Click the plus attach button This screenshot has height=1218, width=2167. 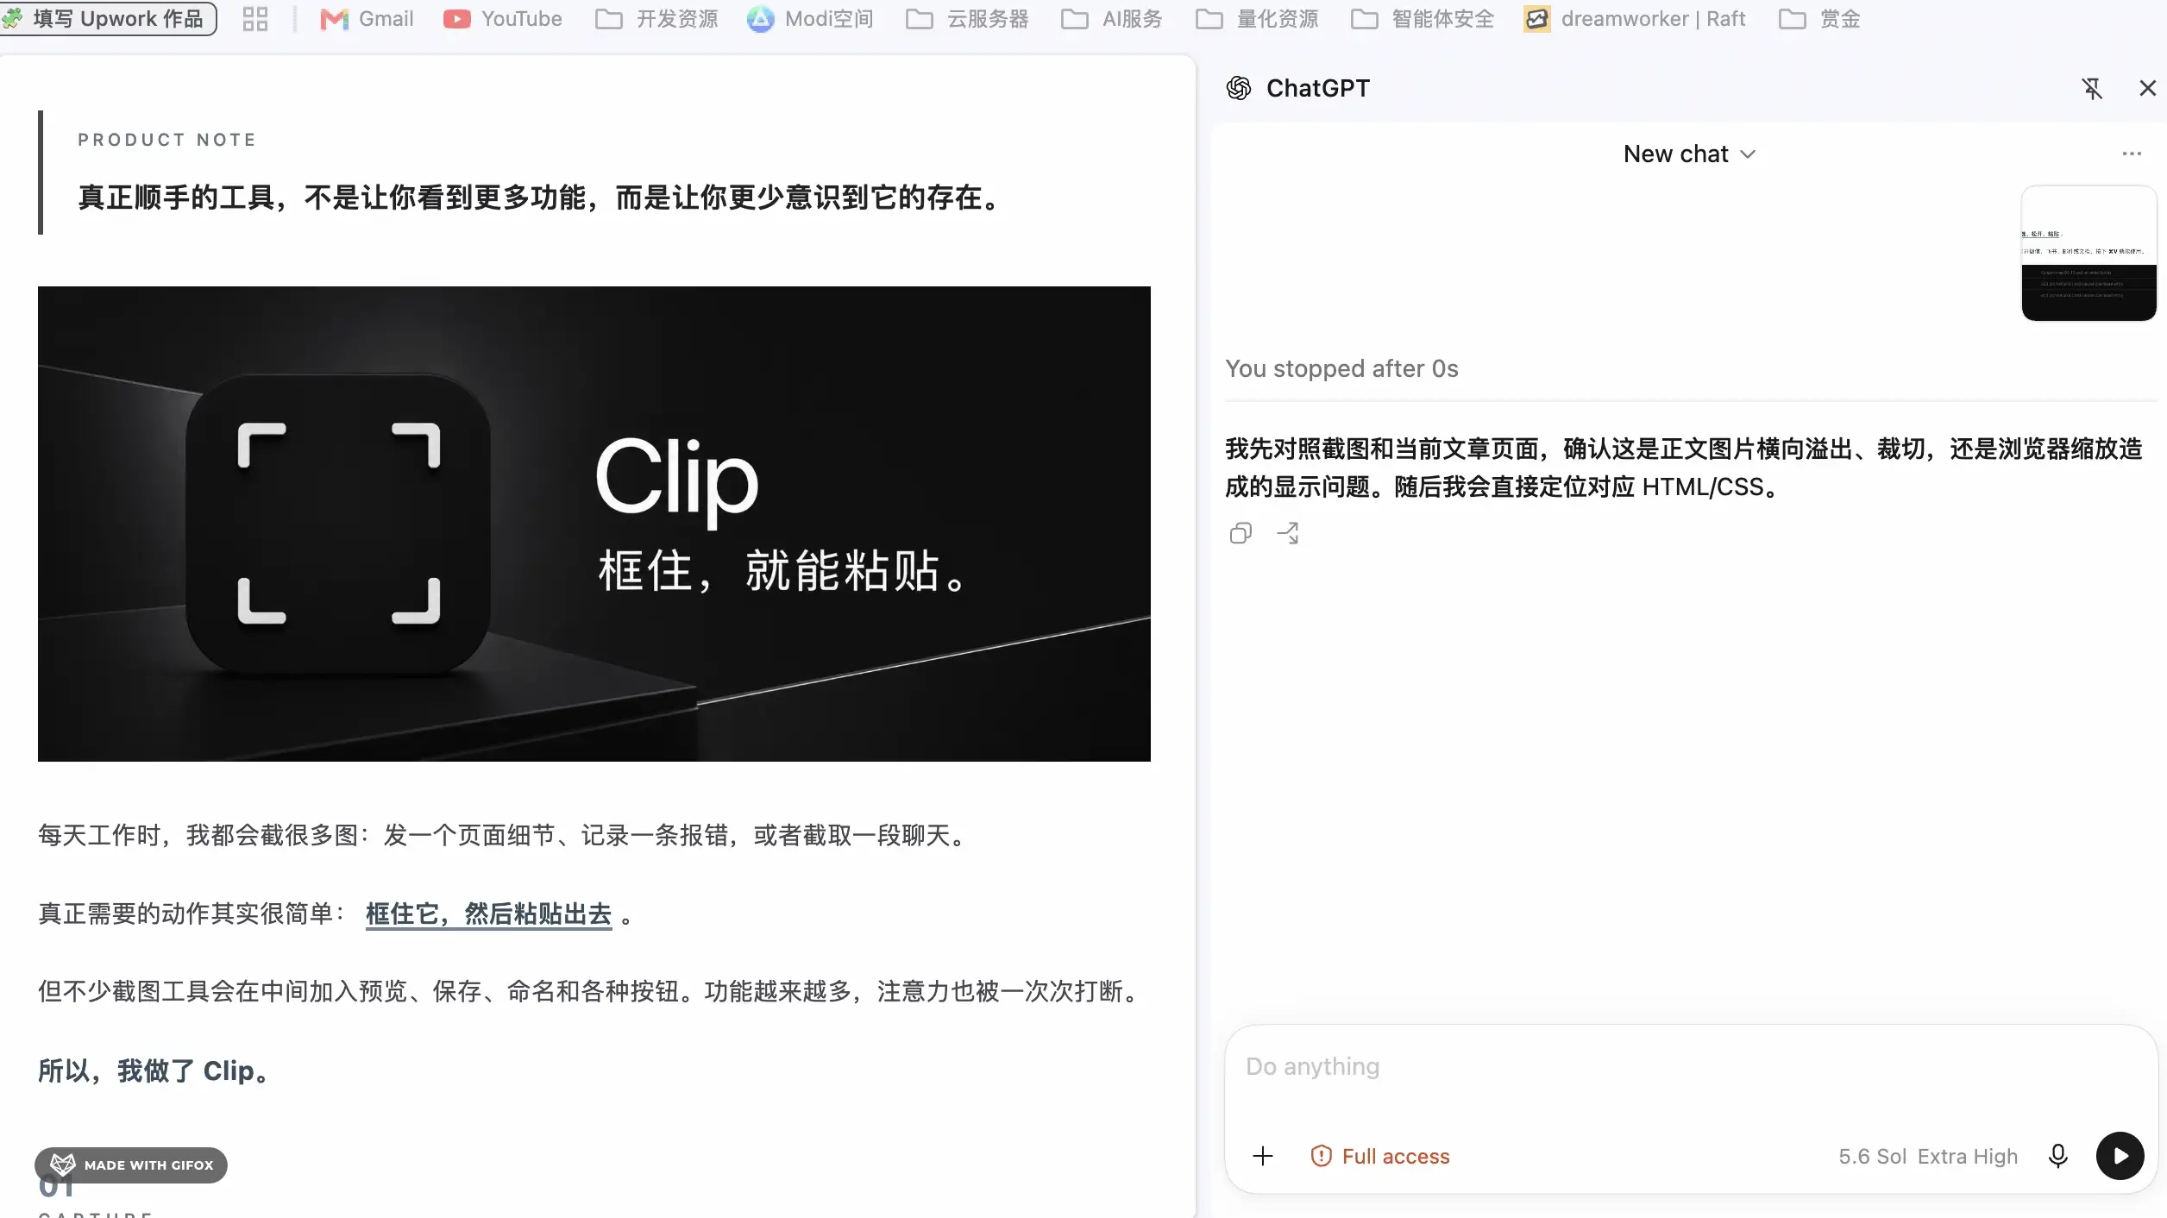pyautogui.click(x=1263, y=1156)
